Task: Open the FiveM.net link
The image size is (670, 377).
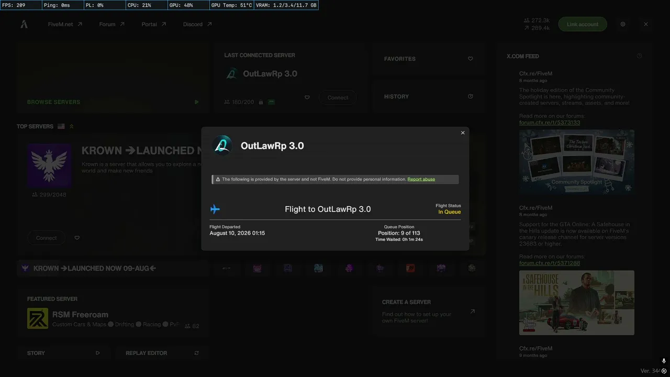Action: pyautogui.click(x=65, y=24)
